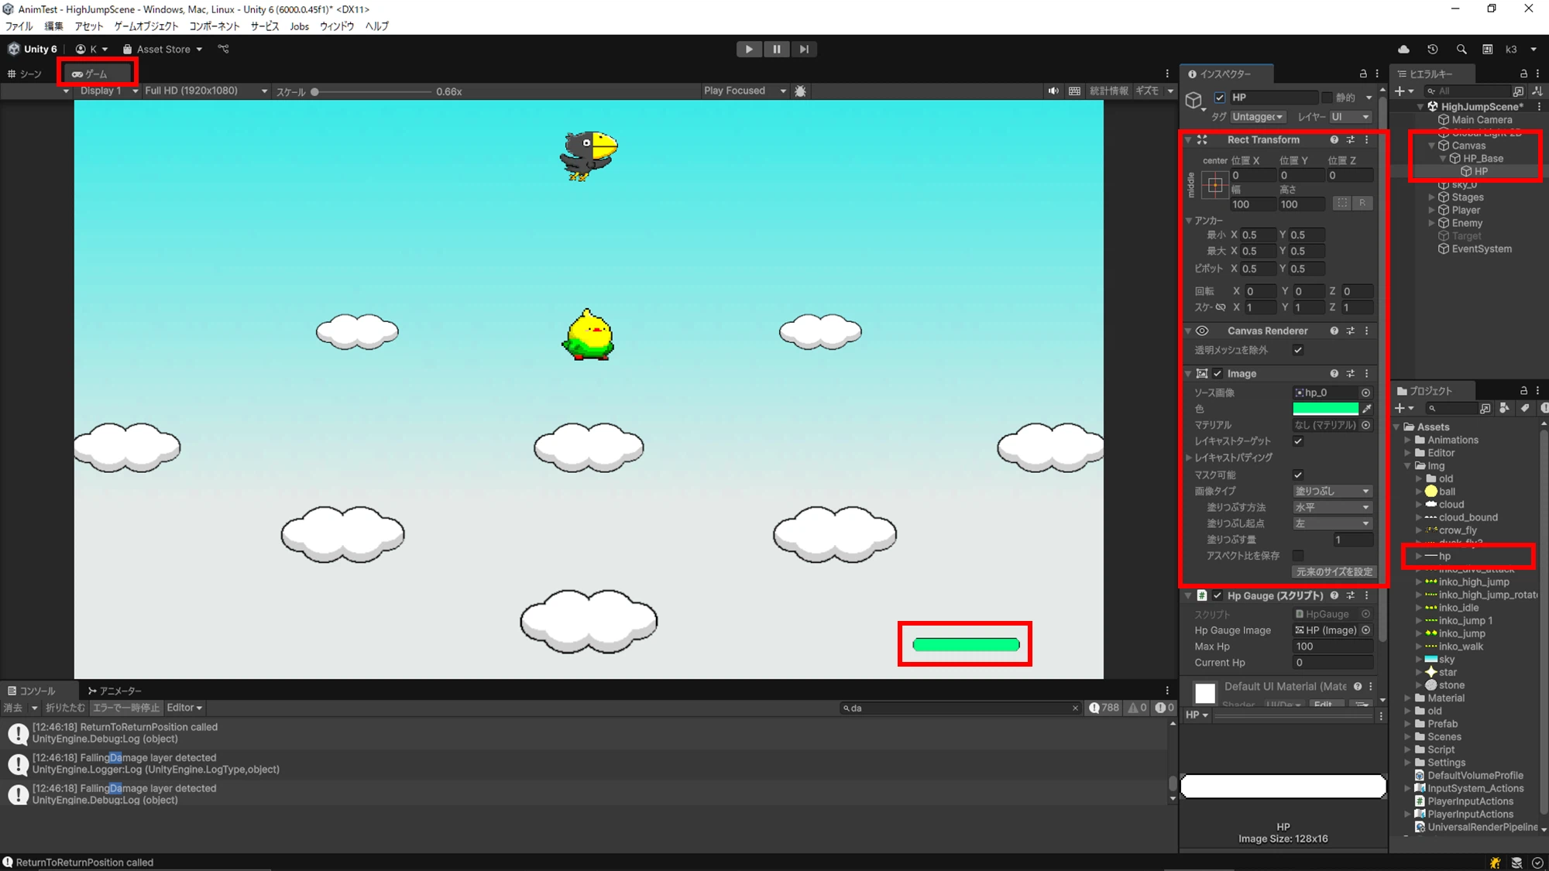Click the green Image color swatch
1549x871 pixels.
[x=1325, y=408]
